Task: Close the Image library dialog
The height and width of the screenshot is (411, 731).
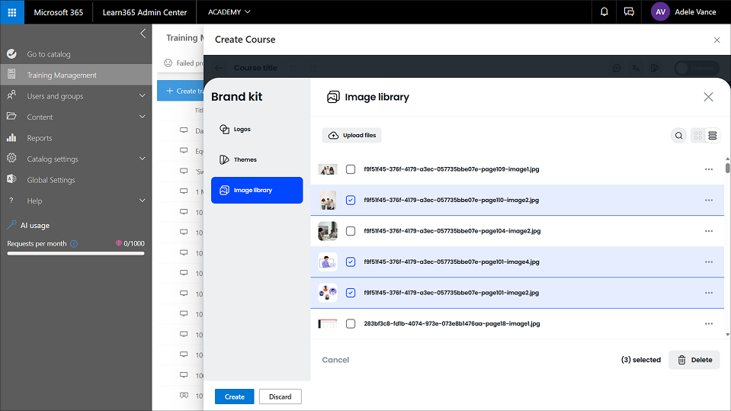Action: click(708, 97)
